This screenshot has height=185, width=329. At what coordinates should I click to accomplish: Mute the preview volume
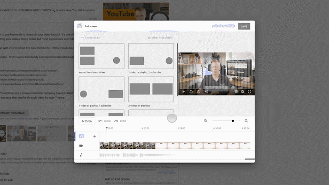pyautogui.click(x=206, y=92)
